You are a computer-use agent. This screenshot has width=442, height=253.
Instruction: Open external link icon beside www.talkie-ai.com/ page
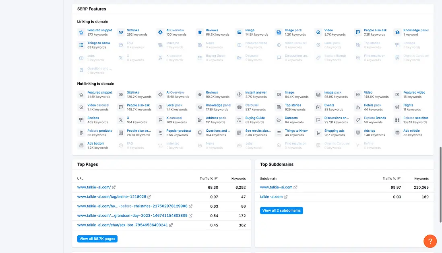coord(114,187)
